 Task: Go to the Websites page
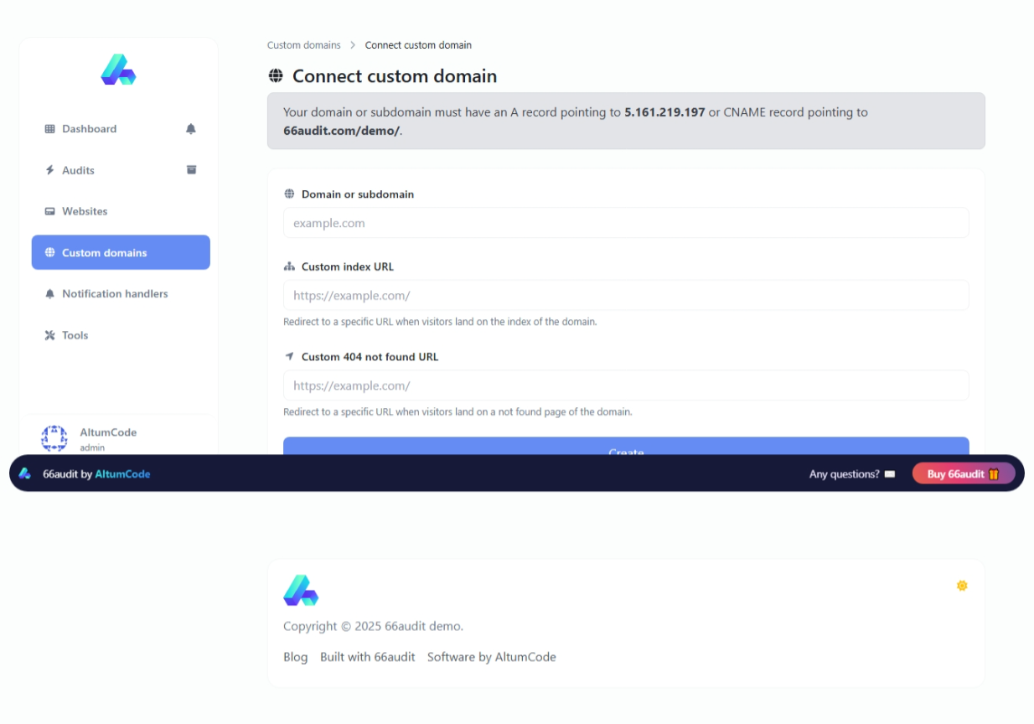[x=85, y=211]
